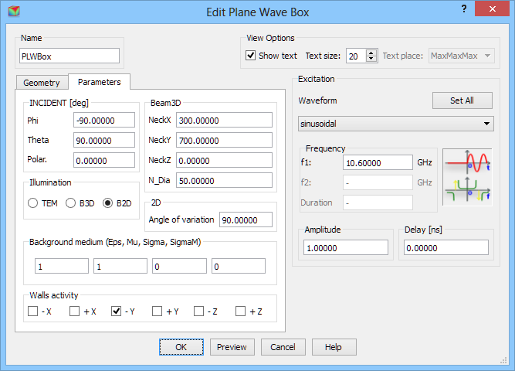This screenshot has width=515, height=371.
Task: Increase text size with the up arrow
Action: [x=371, y=52]
